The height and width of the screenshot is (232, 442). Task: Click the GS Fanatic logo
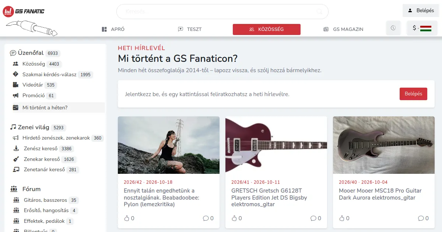pyautogui.click(x=24, y=11)
